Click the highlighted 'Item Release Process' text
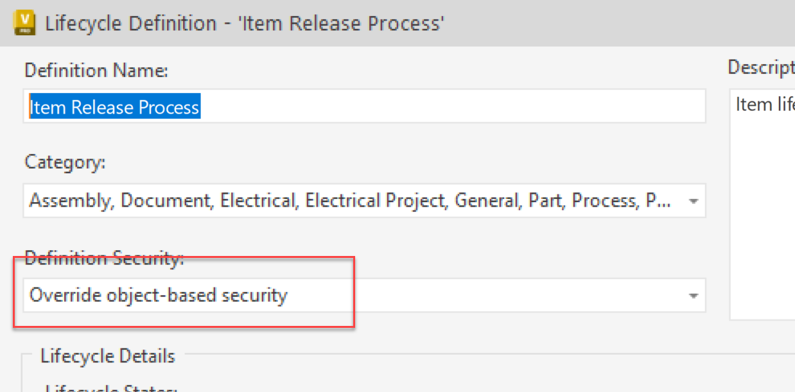795x392 pixels. pyautogui.click(x=113, y=107)
